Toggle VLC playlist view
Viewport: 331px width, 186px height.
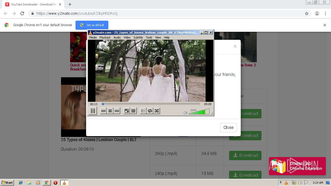click(x=143, y=111)
